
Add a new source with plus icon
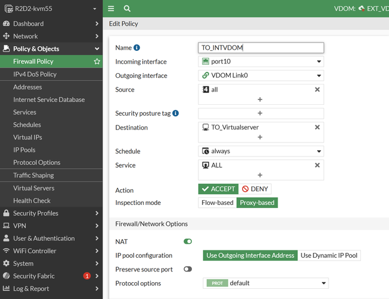(260, 99)
